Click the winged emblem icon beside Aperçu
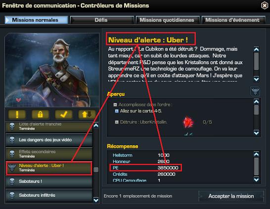Viewport: 270px width, 209px height. coord(255,91)
